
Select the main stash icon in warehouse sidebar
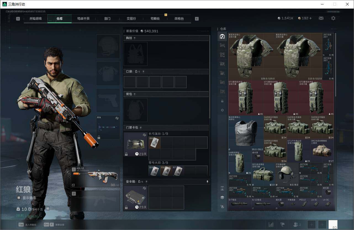pyautogui.click(x=222, y=37)
